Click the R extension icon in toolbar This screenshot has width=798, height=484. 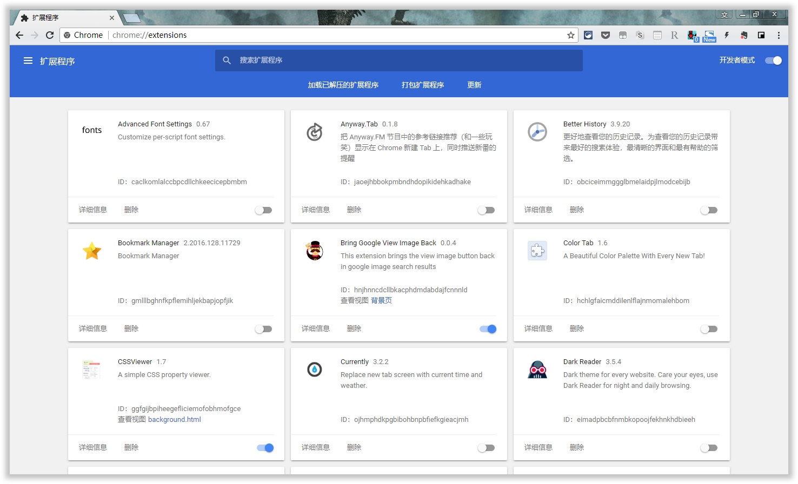click(674, 35)
